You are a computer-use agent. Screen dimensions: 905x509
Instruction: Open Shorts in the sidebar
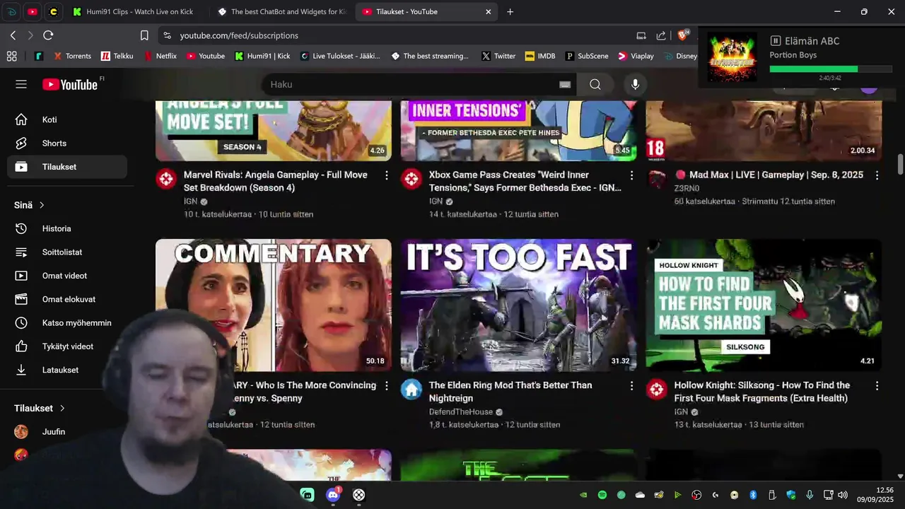point(67,143)
